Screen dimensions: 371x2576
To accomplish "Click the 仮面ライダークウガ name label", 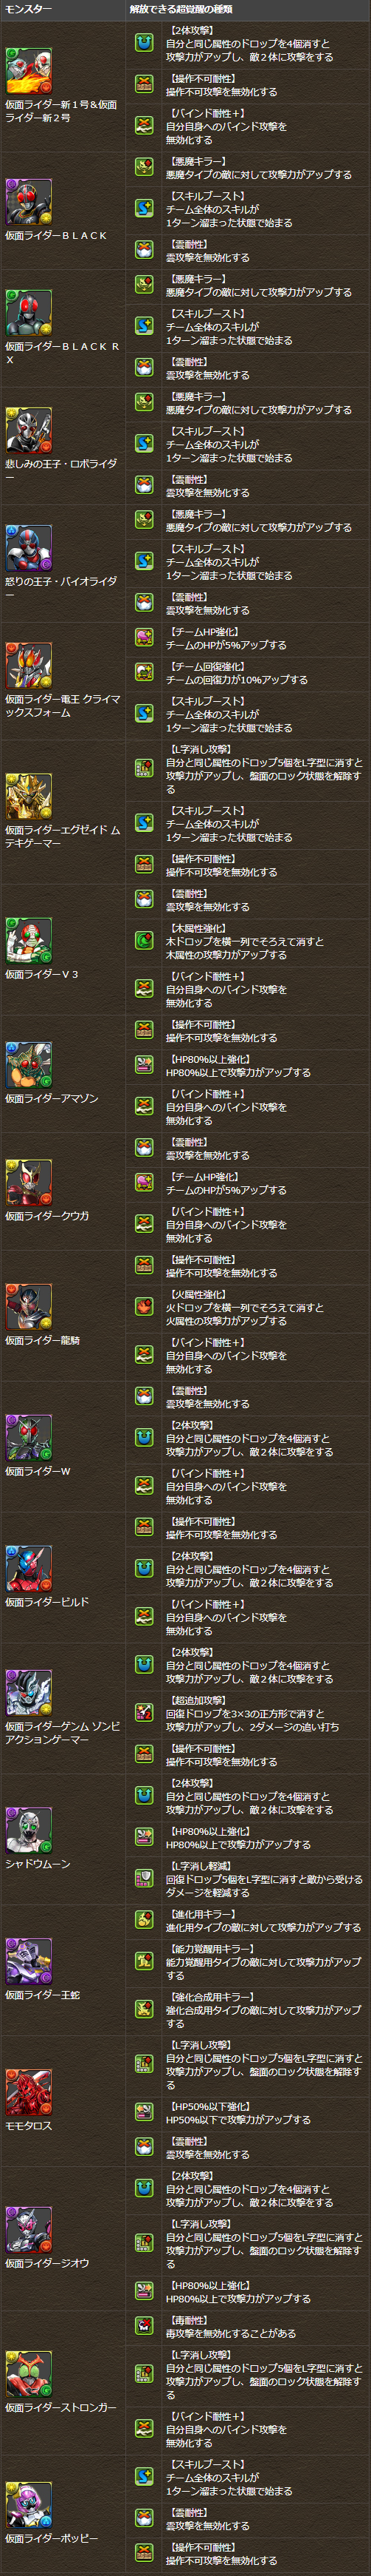I will coord(47,1216).
